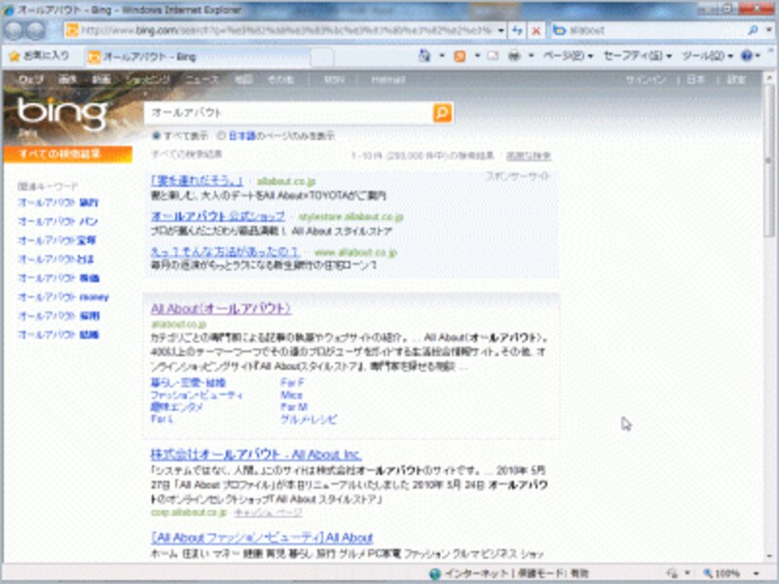Image resolution: width=779 pixels, height=584 pixels.
Task: Click the グルメ・レシピ sitelink
Action: [309, 420]
